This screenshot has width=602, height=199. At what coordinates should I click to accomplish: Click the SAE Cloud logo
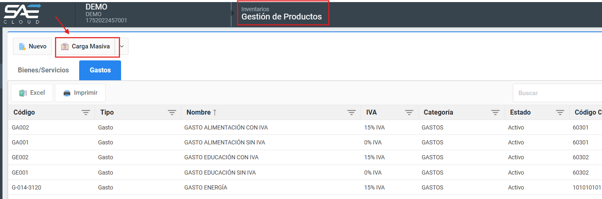23,13
